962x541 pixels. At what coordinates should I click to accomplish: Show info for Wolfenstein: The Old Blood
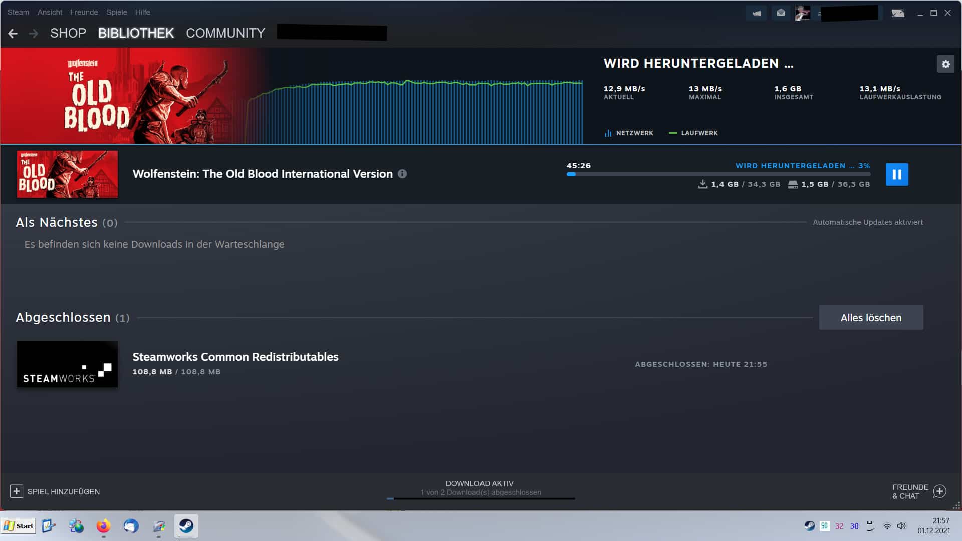click(402, 174)
